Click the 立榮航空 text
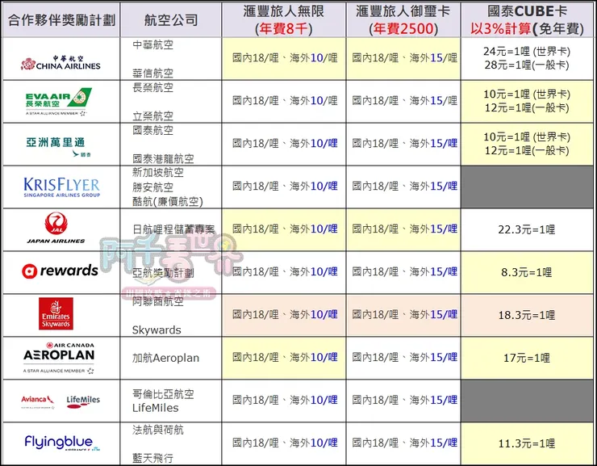Viewport: 597px width, 466px height. click(x=153, y=115)
